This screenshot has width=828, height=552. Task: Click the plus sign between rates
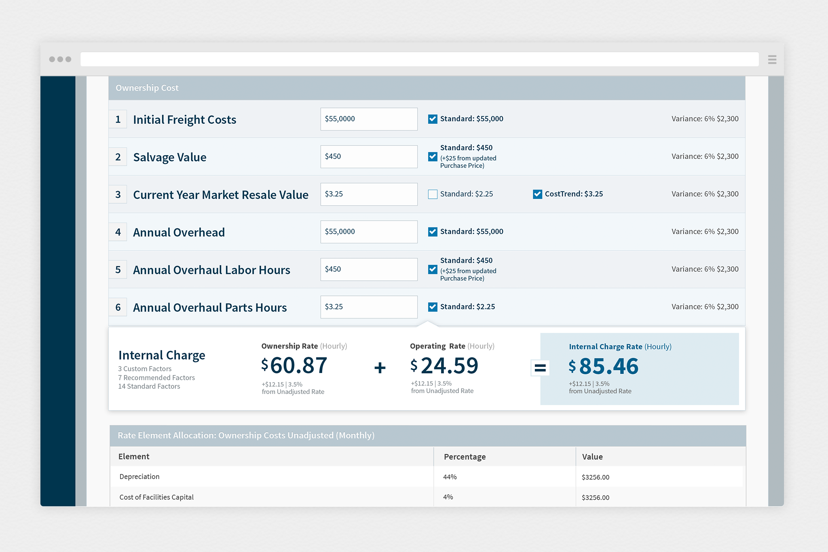[380, 368]
